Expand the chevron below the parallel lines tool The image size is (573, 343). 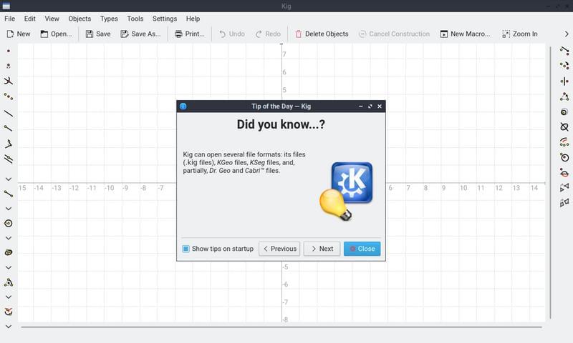(9, 179)
